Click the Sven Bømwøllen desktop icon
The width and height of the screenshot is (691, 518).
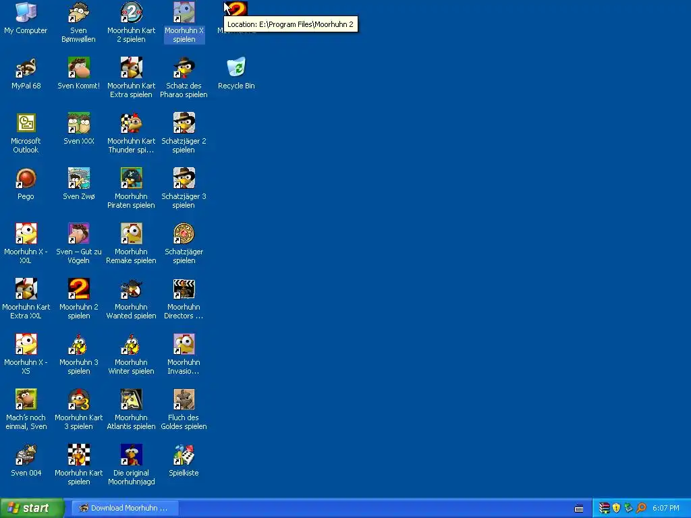coord(78,13)
